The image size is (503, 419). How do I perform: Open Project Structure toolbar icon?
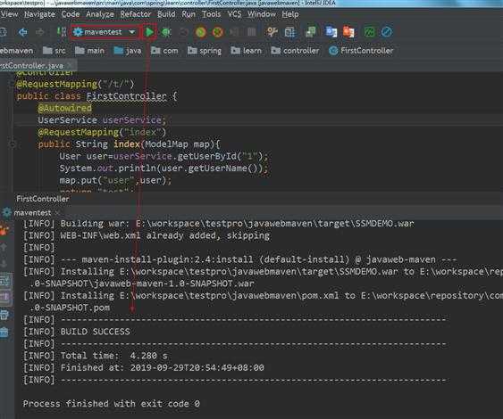tap(289, 32)
